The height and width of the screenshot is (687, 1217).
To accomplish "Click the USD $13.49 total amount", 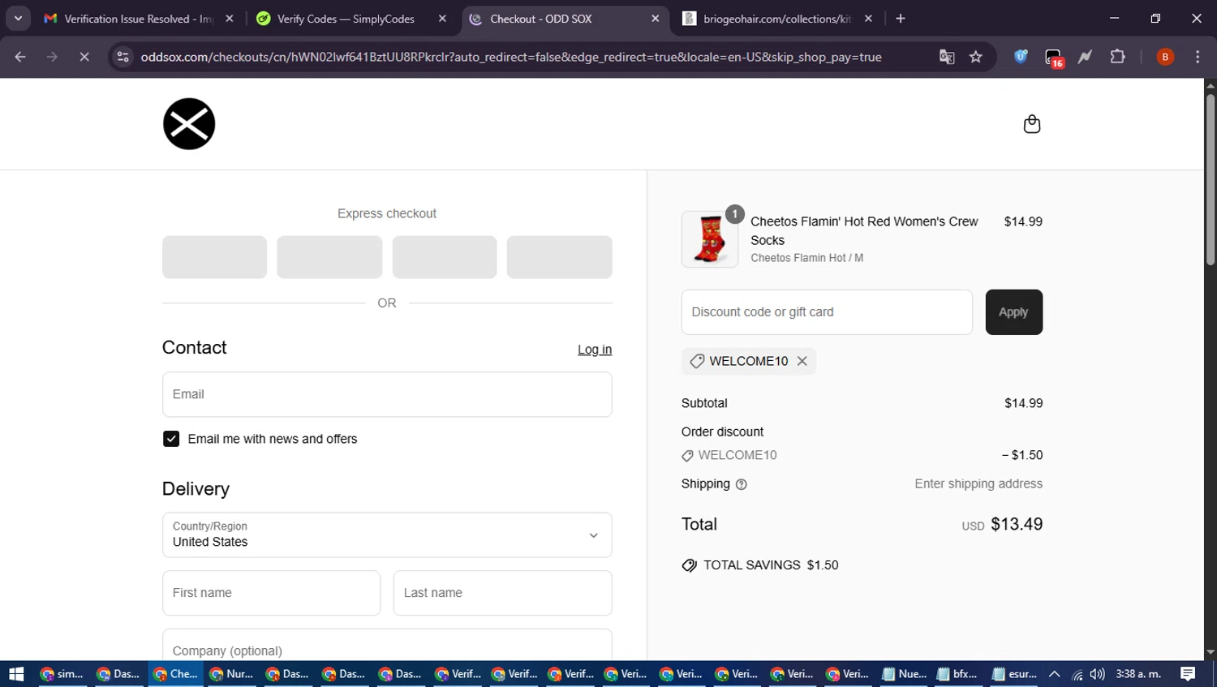I will (1002, 525).
